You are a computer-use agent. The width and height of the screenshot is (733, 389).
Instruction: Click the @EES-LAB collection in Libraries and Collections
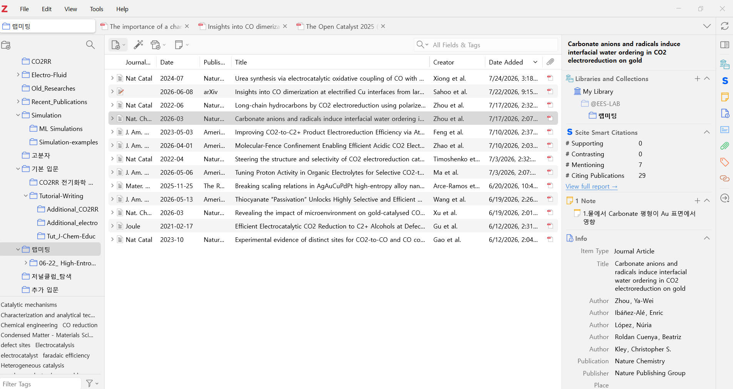[605, 104]
